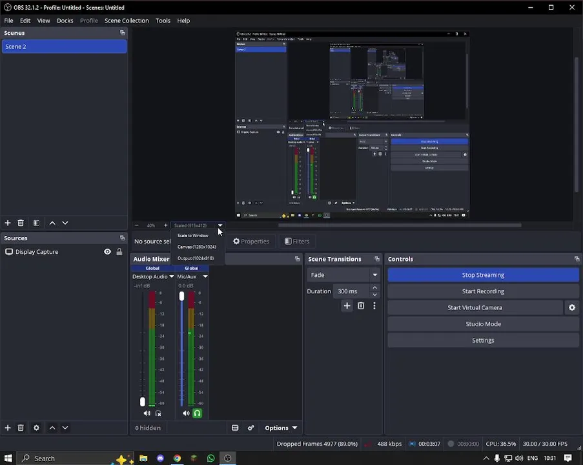Toggle Display Capture visibility eye

(x=107, y=252)
